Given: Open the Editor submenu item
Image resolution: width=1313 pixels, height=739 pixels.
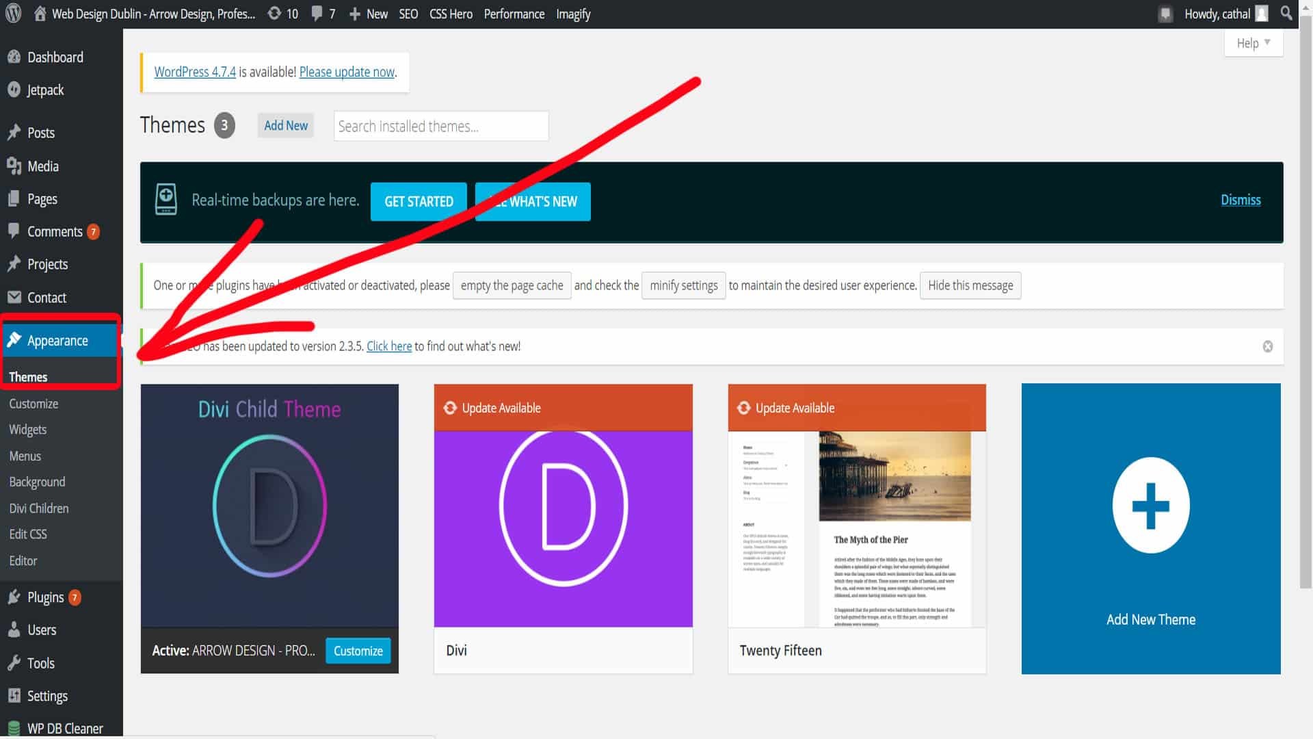Looking at the screenshot, I should point(23,560).
